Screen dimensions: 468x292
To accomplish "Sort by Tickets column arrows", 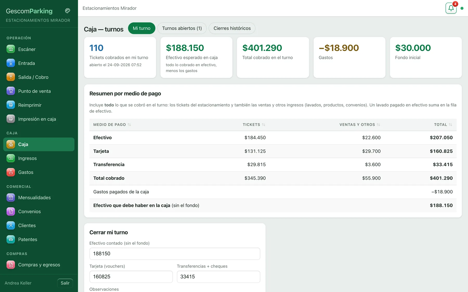I will coord(263,125).
